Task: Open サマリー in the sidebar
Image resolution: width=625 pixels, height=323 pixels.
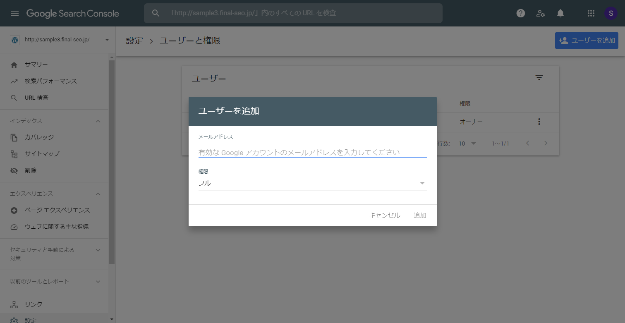Action: point(36,65)
